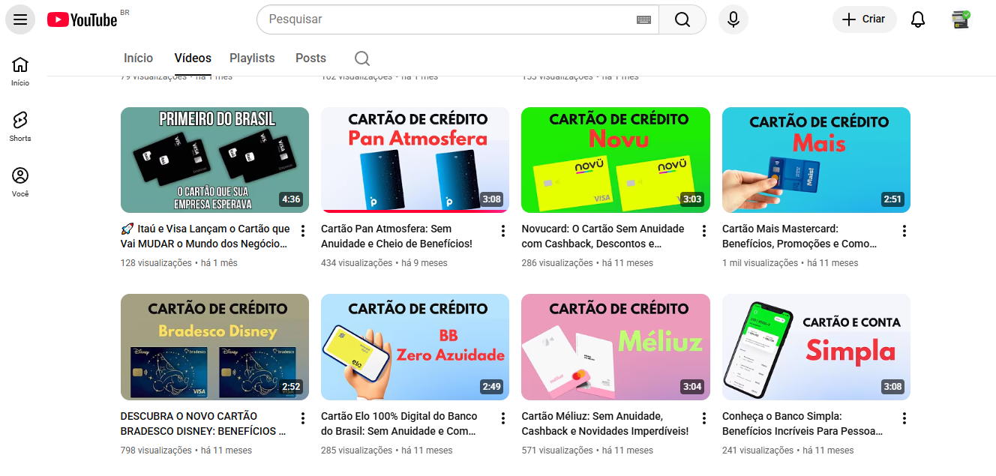Open Conheça o Banco Simpla title
This screenshot has height=476, width=996.
(802, 424)
